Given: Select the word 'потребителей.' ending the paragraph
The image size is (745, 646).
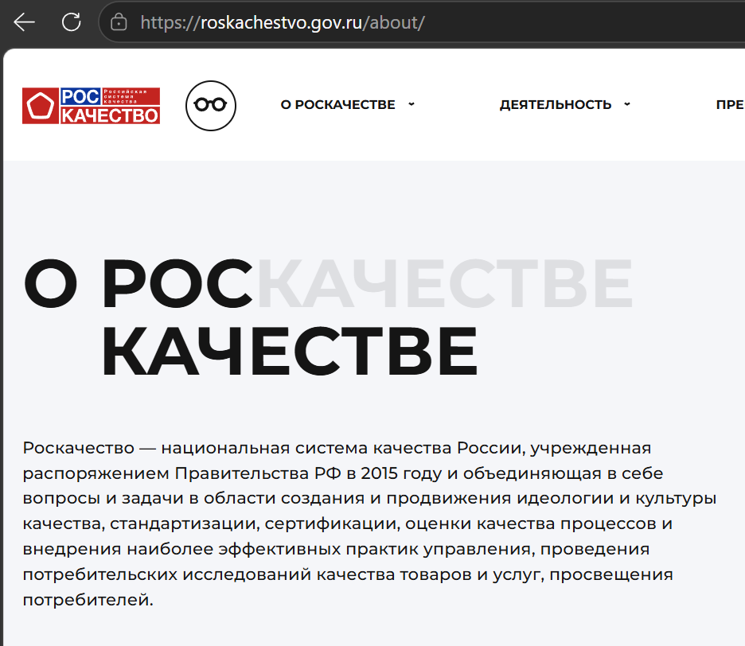Looking at the screenshot, I should point(88,600).
